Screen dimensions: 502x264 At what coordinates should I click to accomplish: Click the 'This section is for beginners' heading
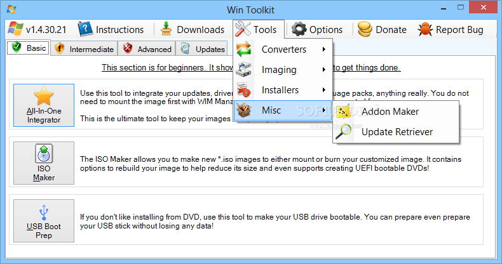coord(251,68)
